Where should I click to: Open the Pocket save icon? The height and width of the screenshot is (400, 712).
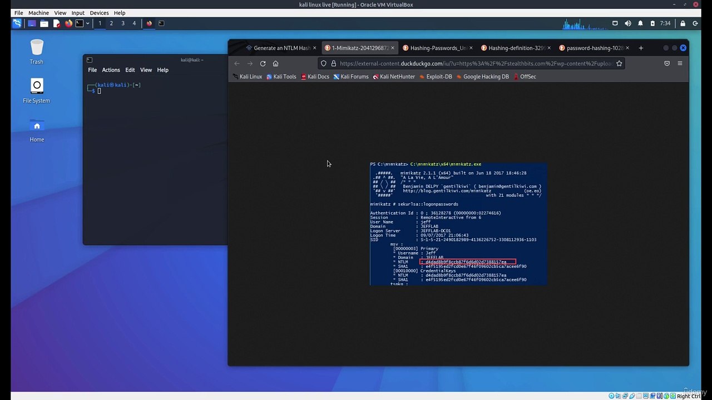pyautogui.click(x=667, y=63)
